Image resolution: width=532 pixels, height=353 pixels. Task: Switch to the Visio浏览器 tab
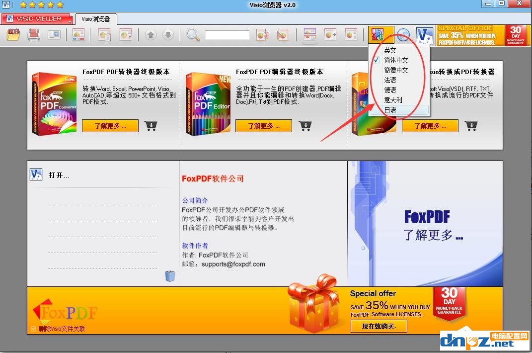click(x=96, y=19)
